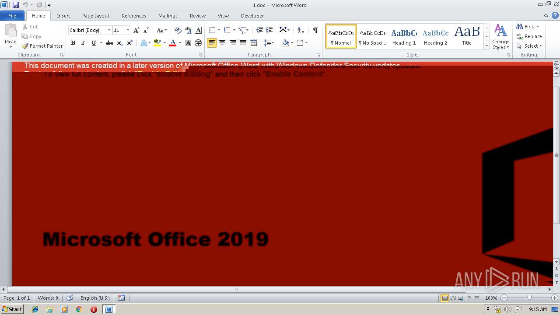The image size is (560, 315).
Task: Open Change Case dropdown
Action: (x=161, y=30)
